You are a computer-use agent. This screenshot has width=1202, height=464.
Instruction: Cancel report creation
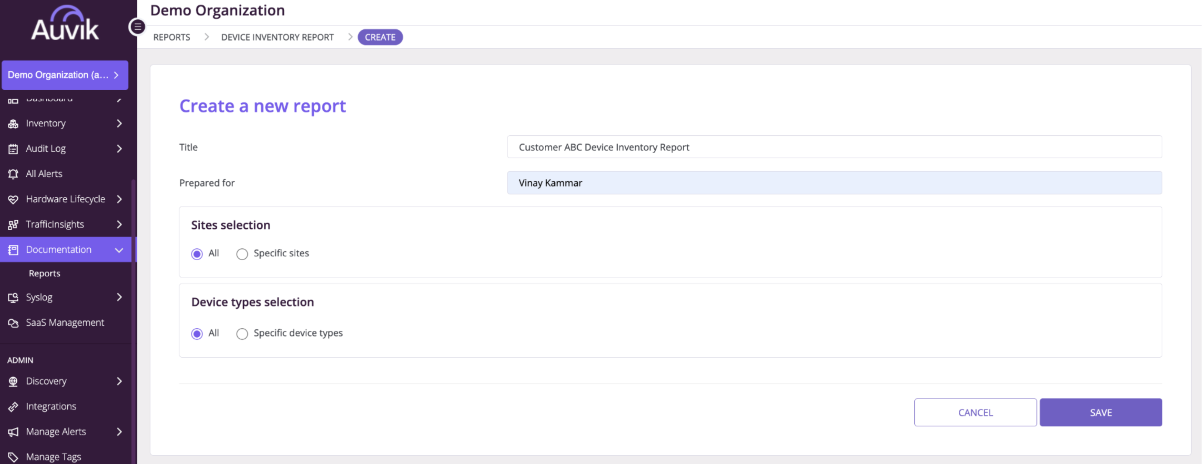pos(975,412)
